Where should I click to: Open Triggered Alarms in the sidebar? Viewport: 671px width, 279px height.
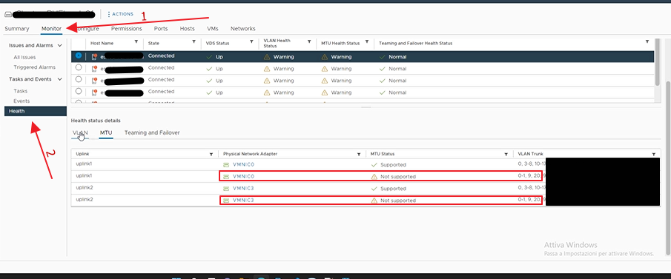[34, 67]
